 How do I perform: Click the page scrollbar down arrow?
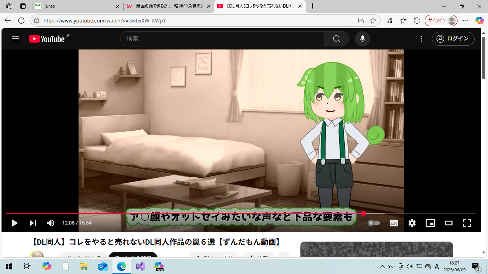click(x=484, y=252)
